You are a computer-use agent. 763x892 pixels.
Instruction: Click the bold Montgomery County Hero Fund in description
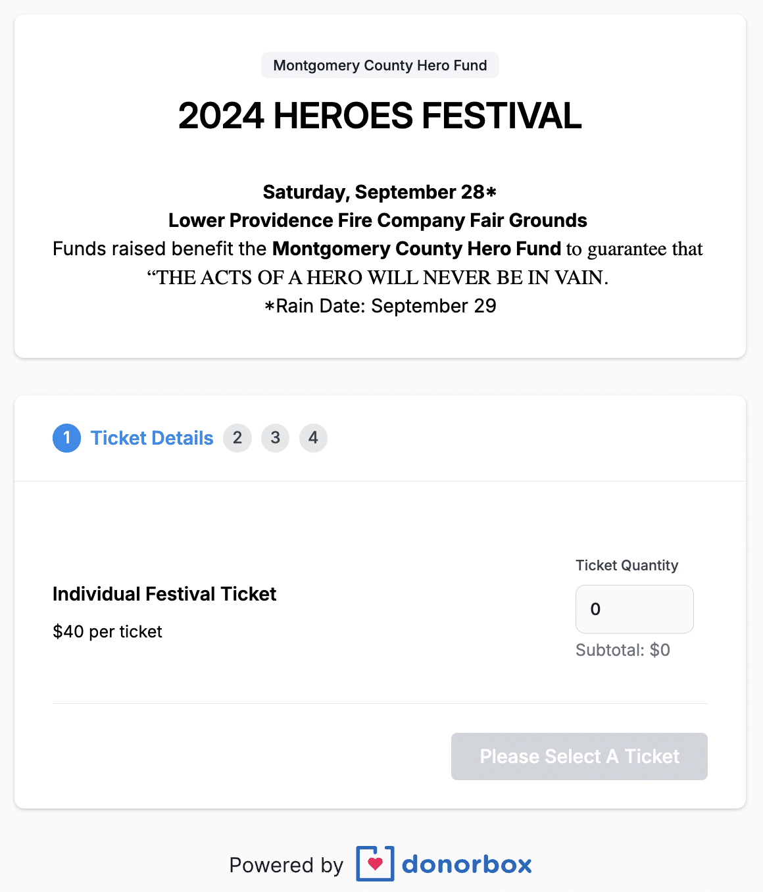(416, 249)
